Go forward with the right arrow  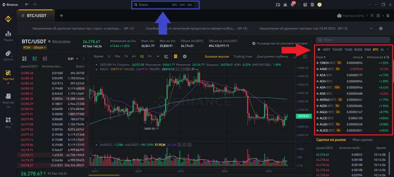click(x=34, y=4)
